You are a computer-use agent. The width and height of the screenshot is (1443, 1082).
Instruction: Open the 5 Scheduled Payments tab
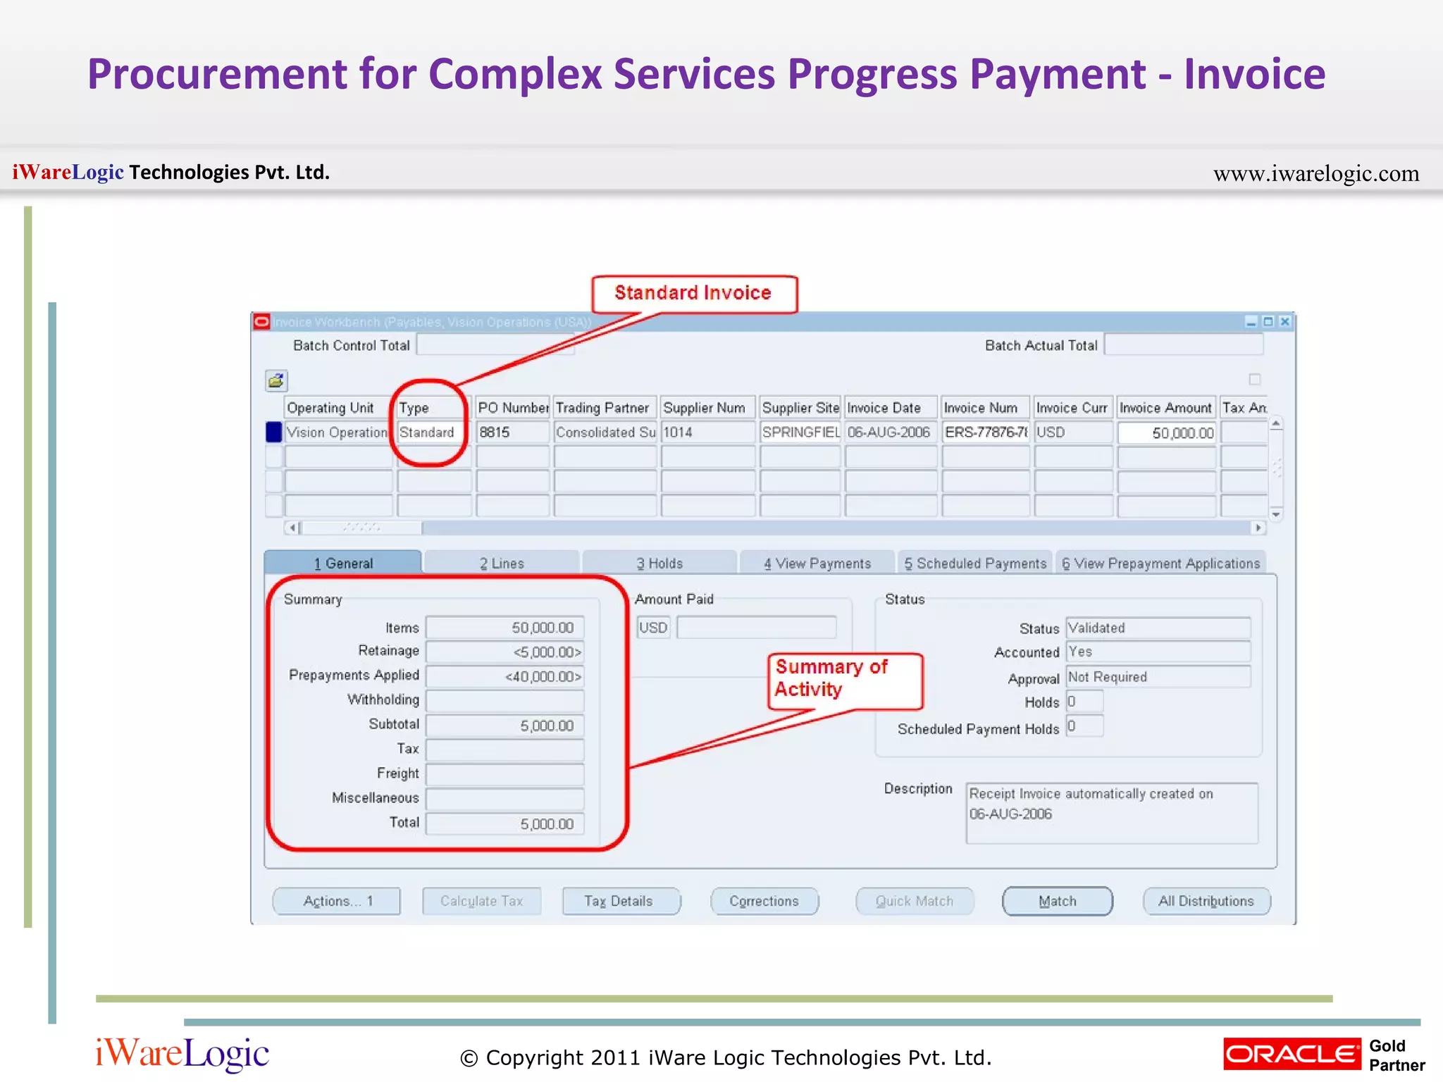(x=975, y=563)
